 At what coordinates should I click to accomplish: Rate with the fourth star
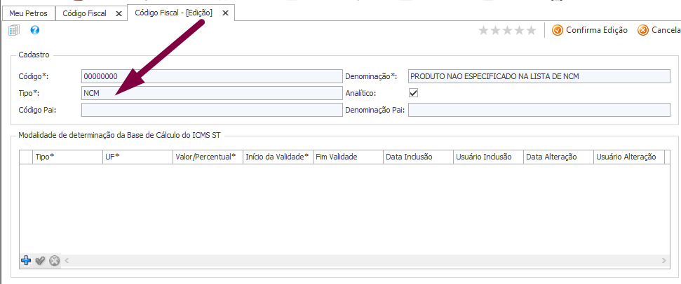pyautogui.click(x=519, y=30)
